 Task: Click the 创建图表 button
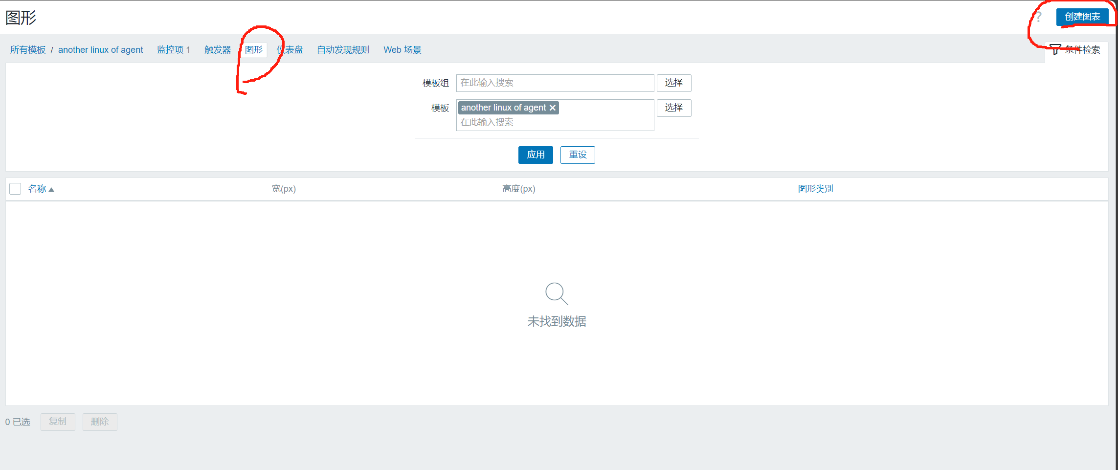pos(1082,17)
